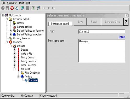Screen dimensions: 130x99
Task: Collapse the RuleSets node
Action: pyautogui.click(x=7, y=42)
